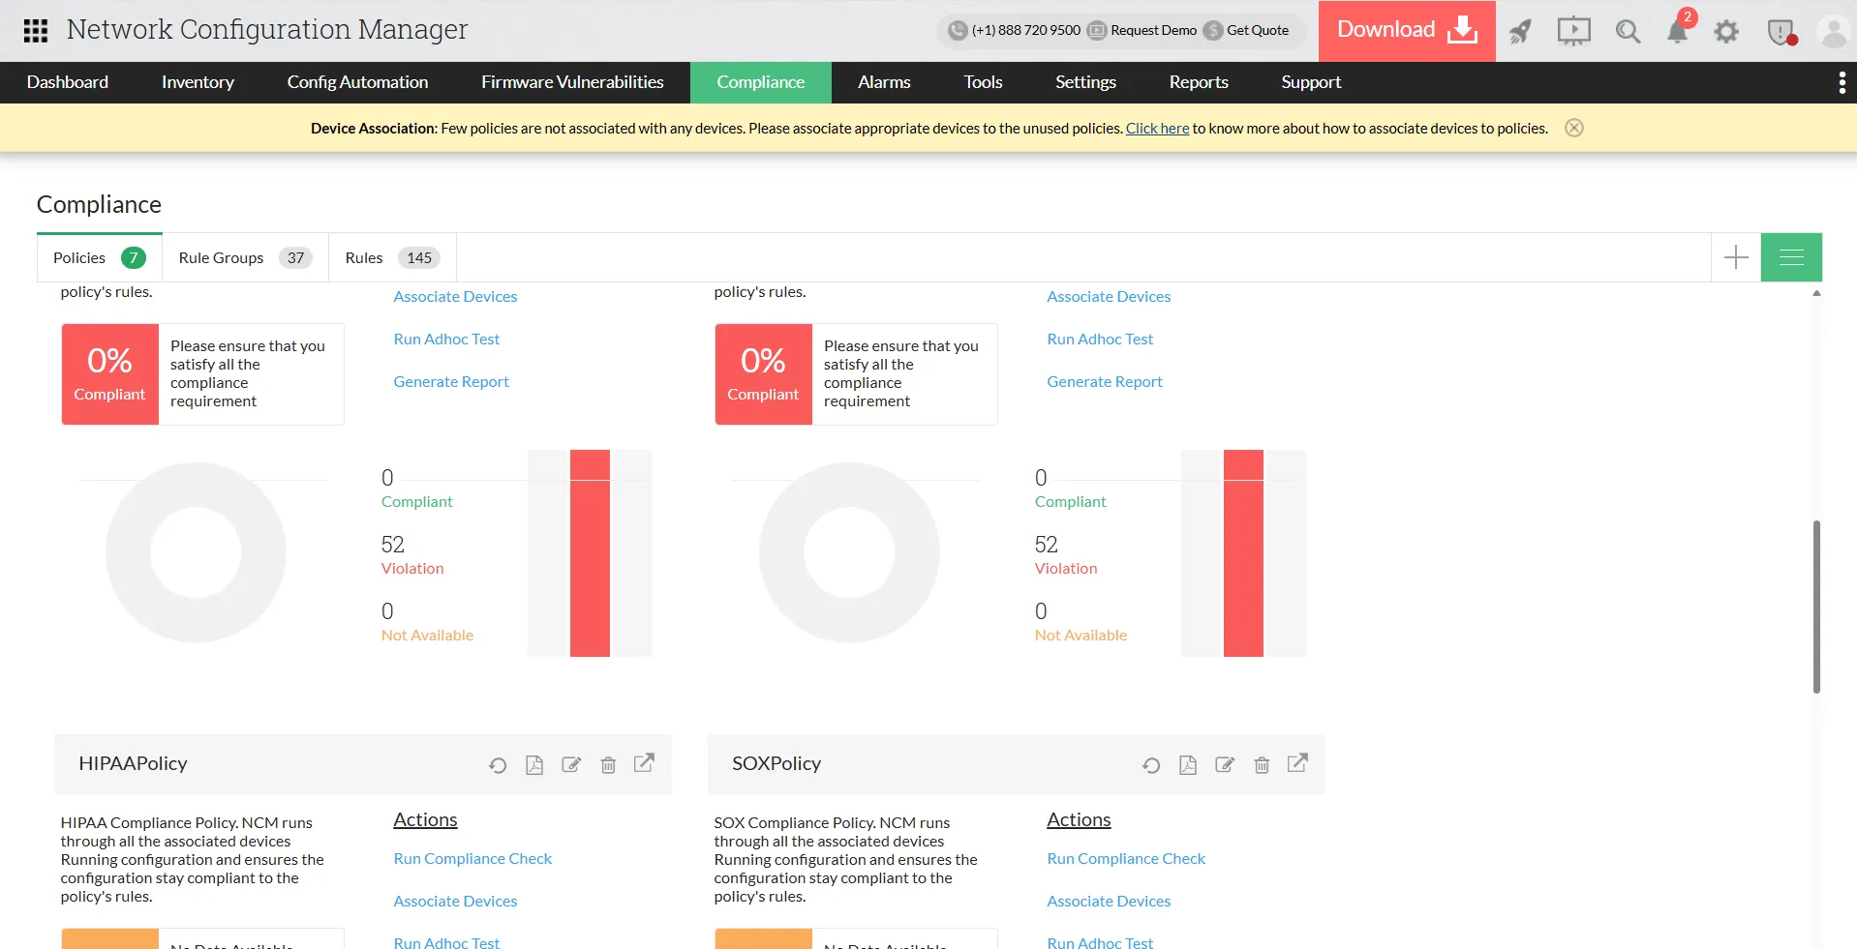Open the Tools menu
The width and height of the screenshot is (1857, 949).
(x=983, y=82)
